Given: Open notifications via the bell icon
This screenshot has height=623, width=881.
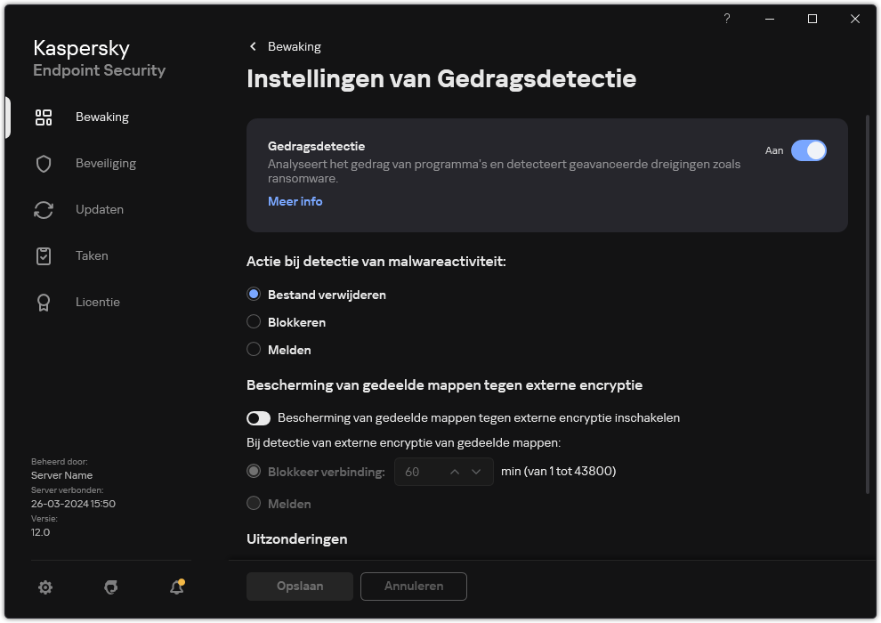Looking at the screenshot, I should click(175, 587).
